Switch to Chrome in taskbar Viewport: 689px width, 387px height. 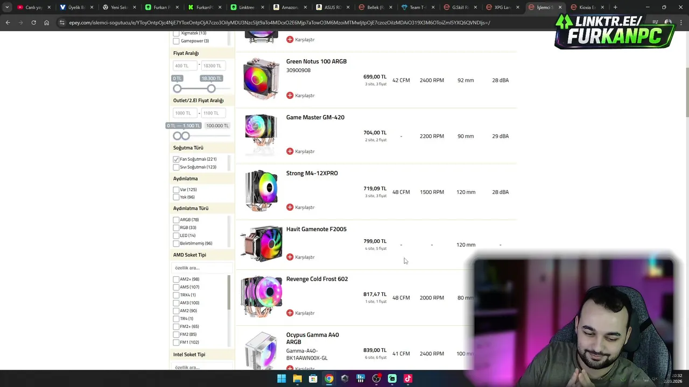[329, 378]
